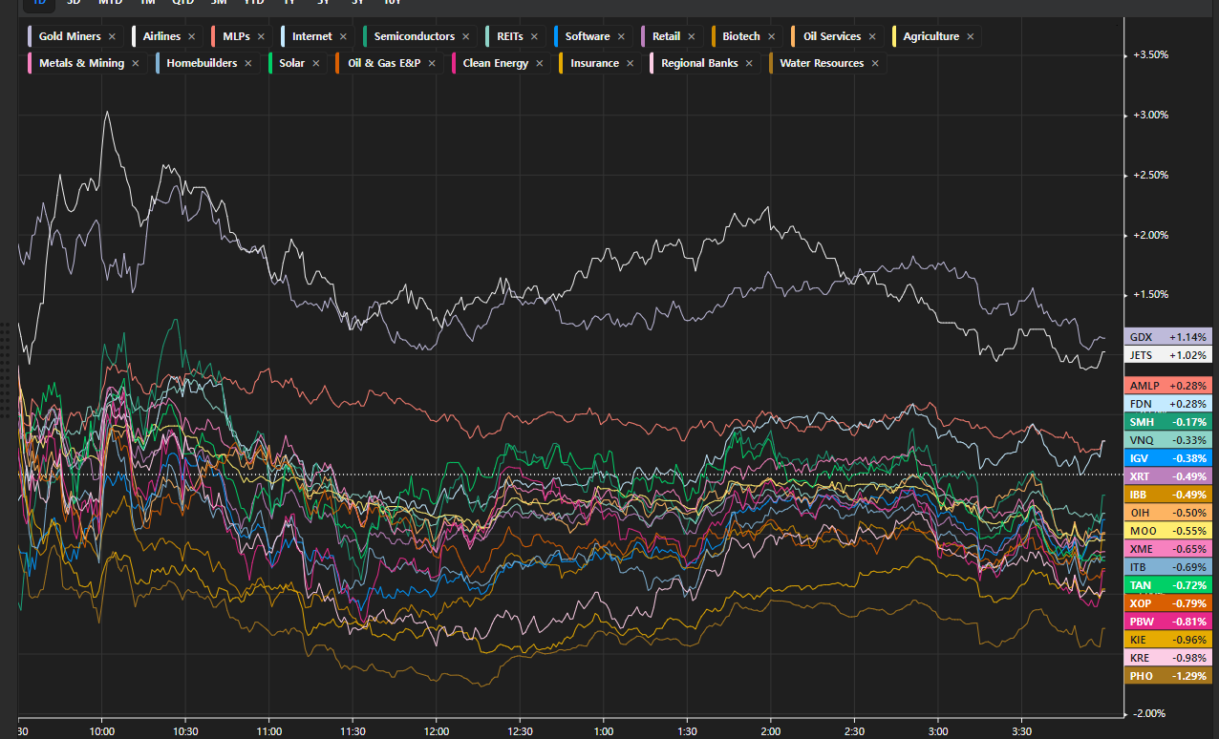
Task: Remove Gold Miners series via its X
Action: 112,37
